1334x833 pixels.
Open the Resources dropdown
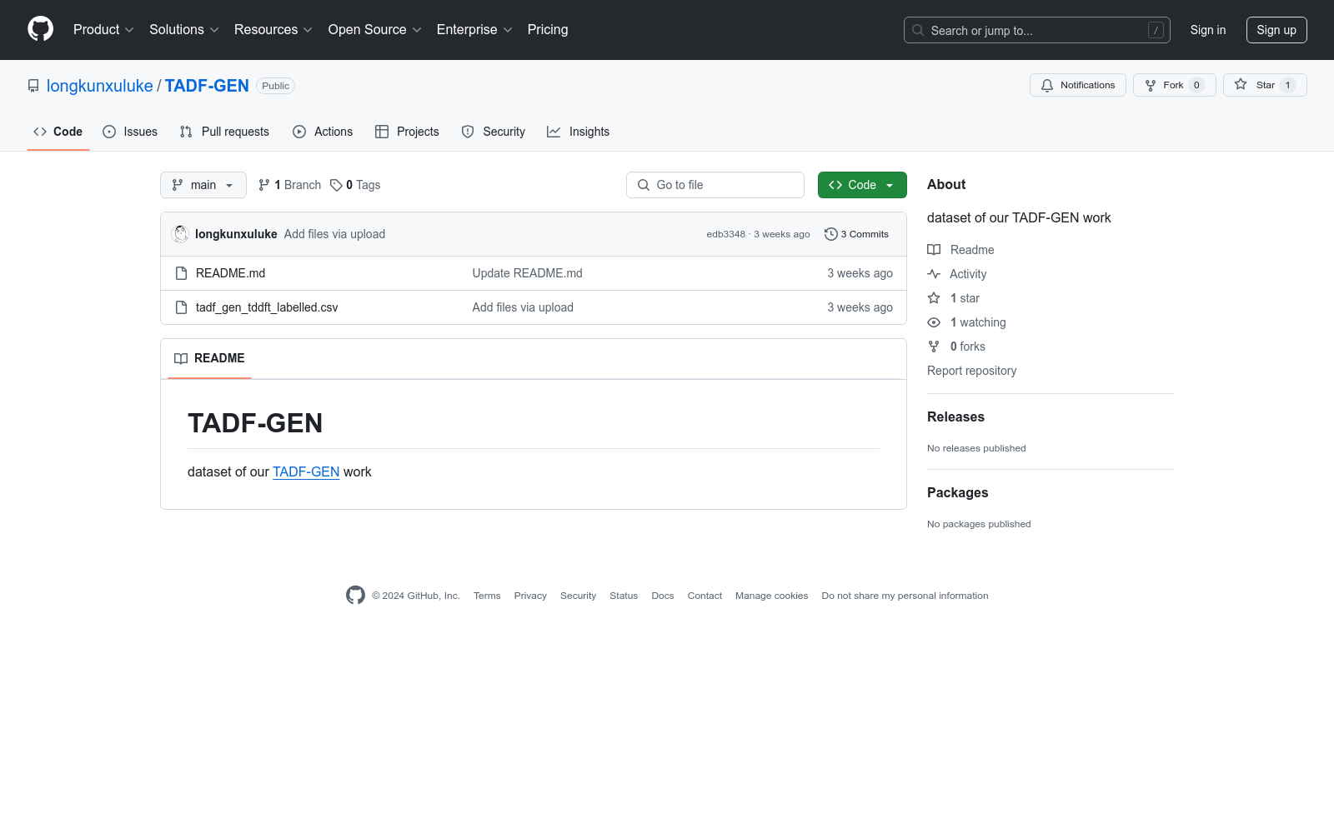coord(273,29)
